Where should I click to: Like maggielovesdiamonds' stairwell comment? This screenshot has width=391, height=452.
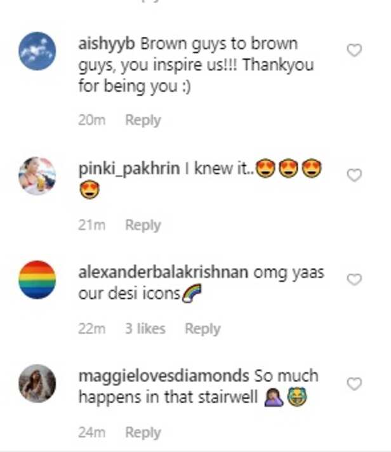(x=354, y=383)
